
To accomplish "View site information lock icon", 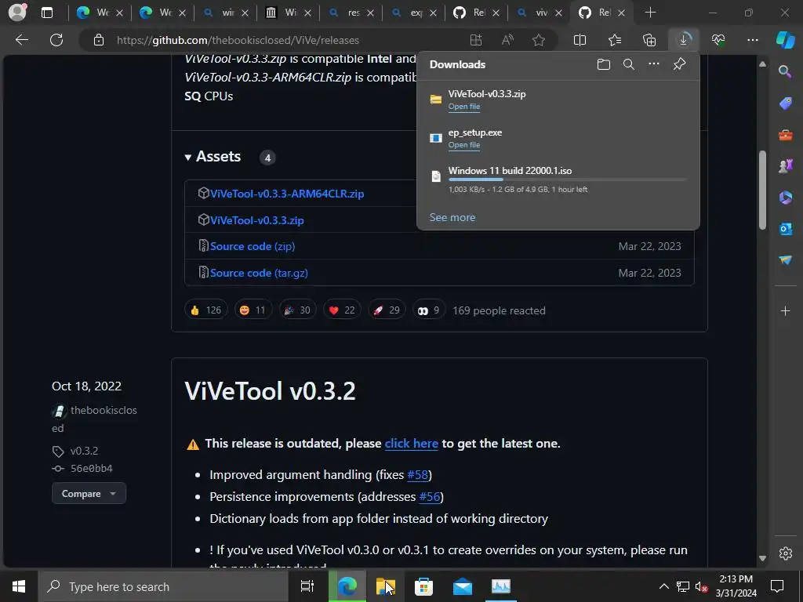I will coord(99,40).
